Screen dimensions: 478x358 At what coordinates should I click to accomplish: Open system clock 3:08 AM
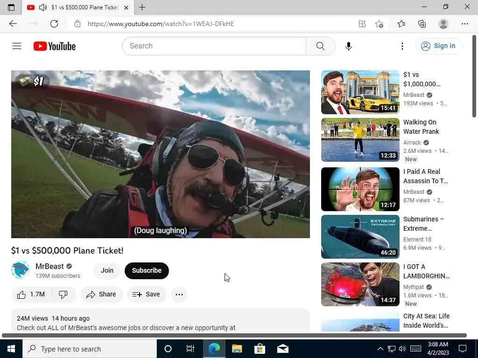(x=438, y=349)
